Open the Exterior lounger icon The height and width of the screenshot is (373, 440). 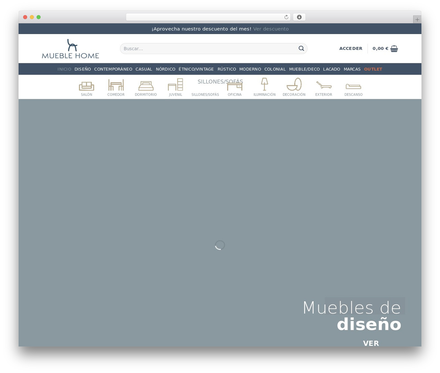(324, 85)
